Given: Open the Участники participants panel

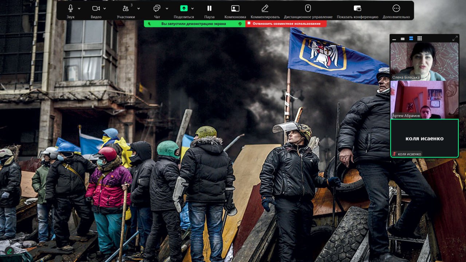Looking at the screenshot, I should coord(126,8).
